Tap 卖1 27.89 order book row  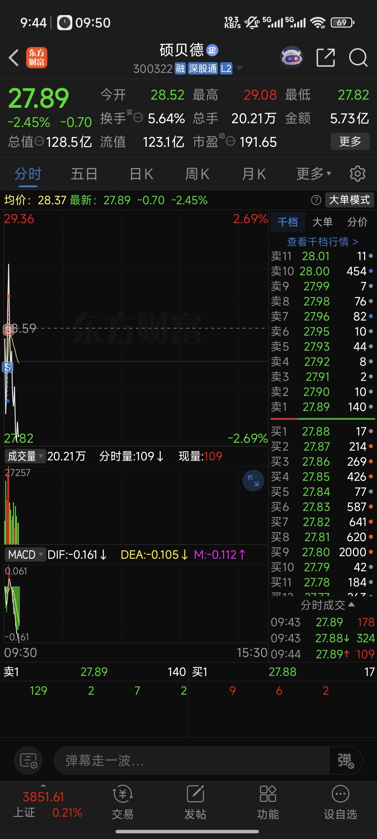tap(322, 407)
